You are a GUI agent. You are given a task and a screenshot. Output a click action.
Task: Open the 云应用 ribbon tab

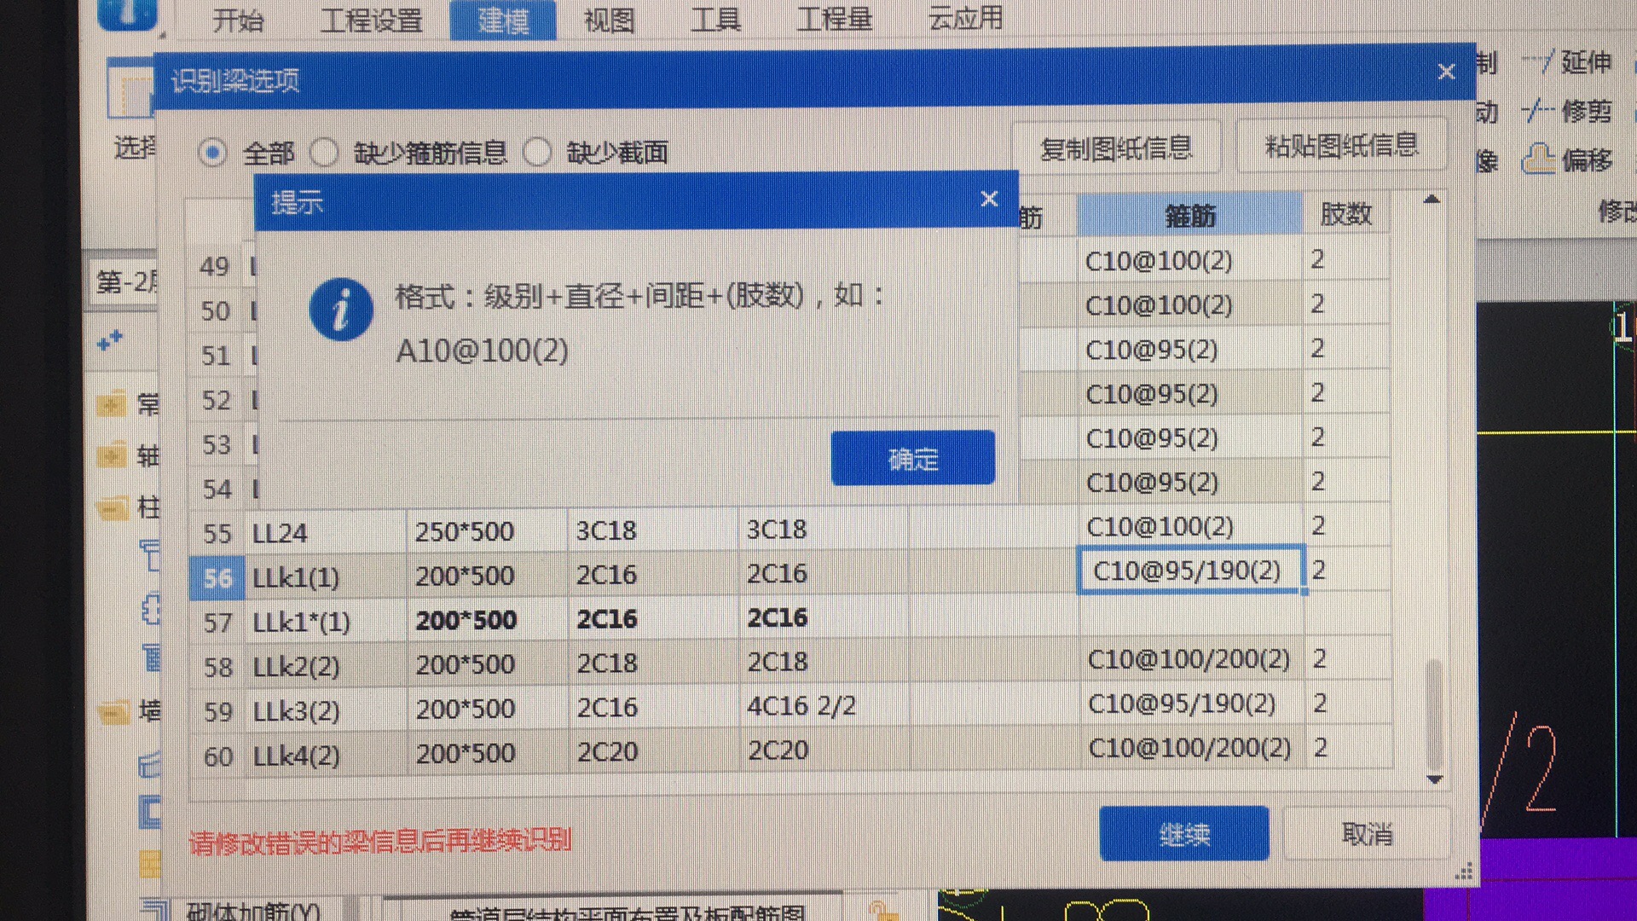(x=965, y=17)
